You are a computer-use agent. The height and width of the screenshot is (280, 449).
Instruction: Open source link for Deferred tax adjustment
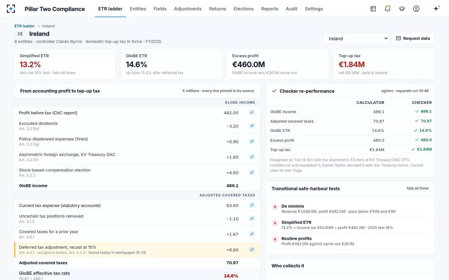[x=252, y=250]
